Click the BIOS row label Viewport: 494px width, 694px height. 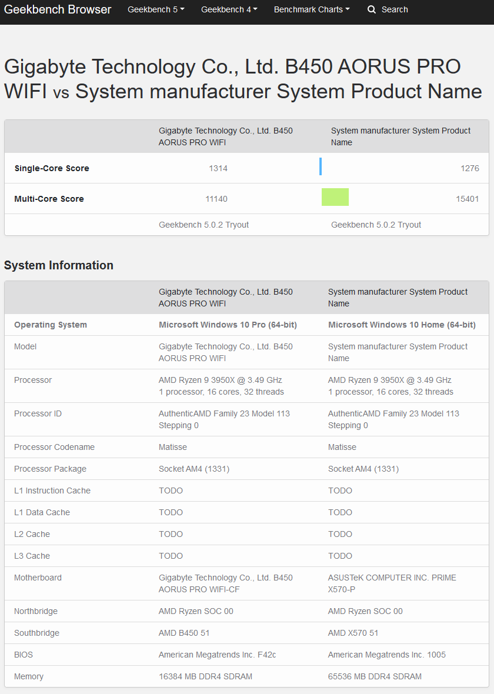point(24,655)
